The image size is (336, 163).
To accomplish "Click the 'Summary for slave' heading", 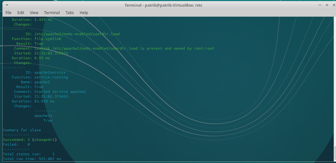I will coord(22,130).
